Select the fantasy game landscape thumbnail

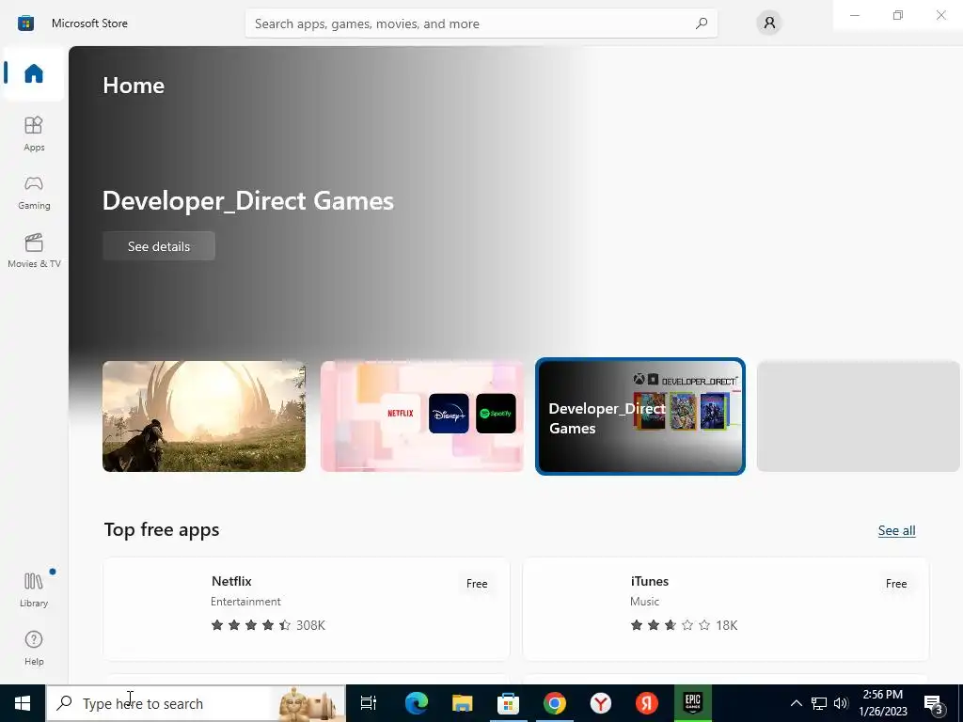coord(204,416)
